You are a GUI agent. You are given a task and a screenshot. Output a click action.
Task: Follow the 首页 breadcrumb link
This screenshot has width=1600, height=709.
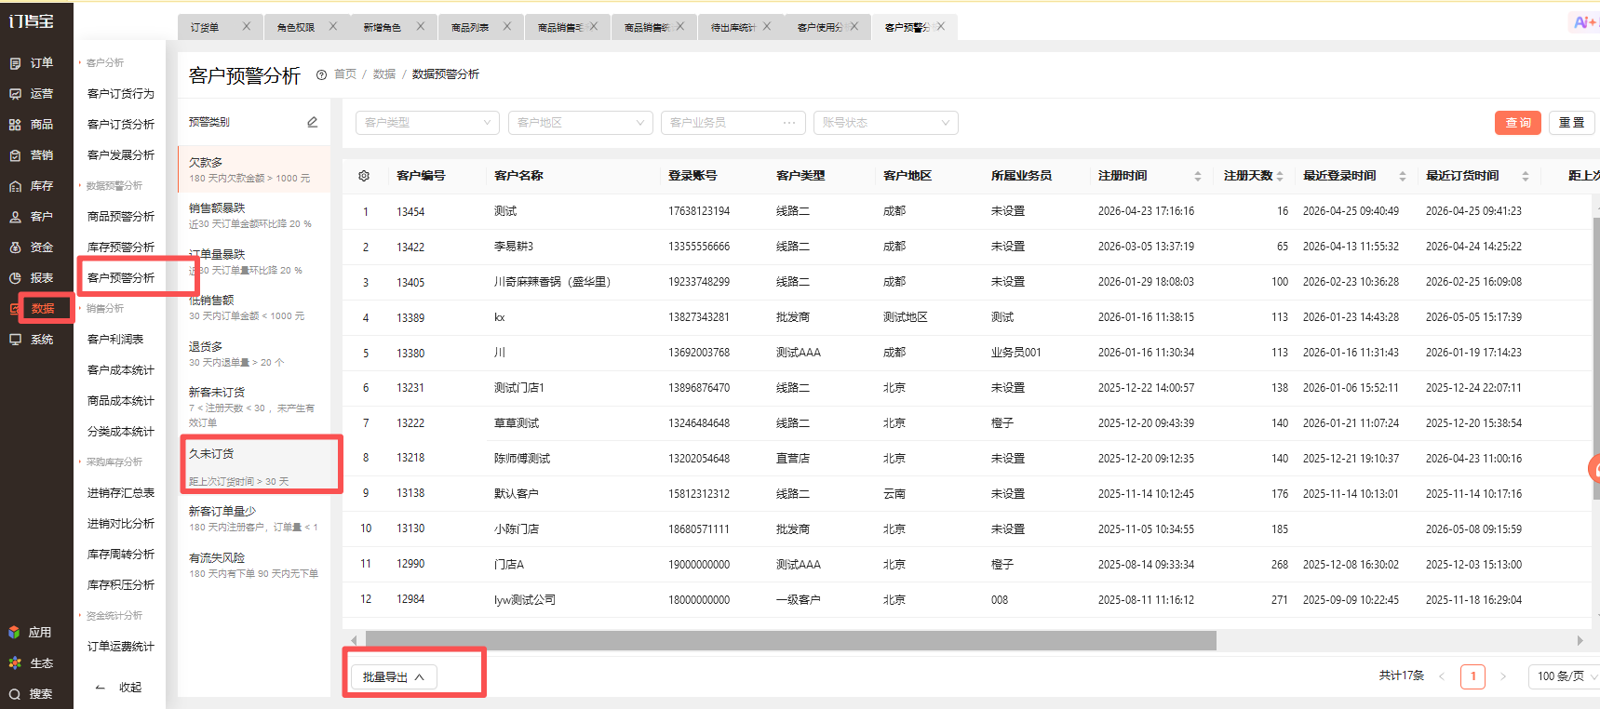[x=345, y=74]
